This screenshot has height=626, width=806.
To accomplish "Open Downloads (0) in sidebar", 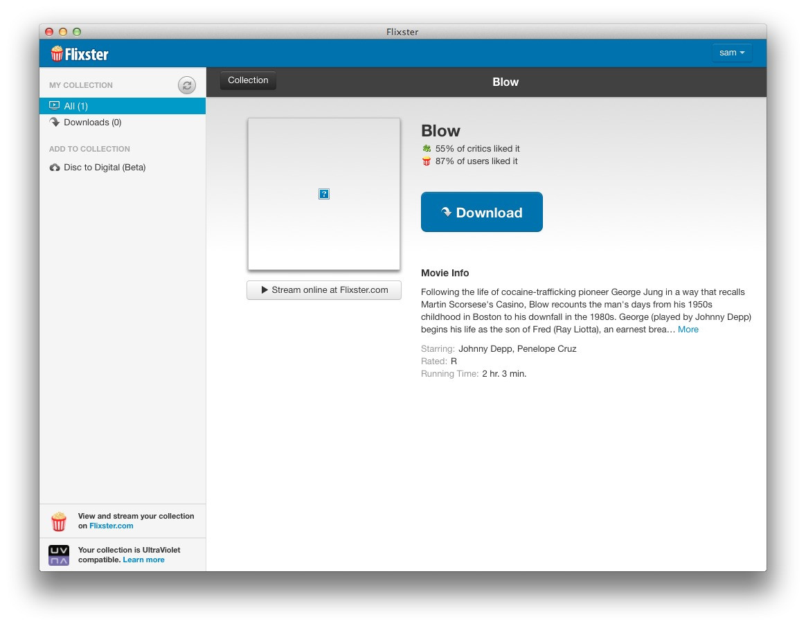I will pyautogui.click(x=123, y=123).
